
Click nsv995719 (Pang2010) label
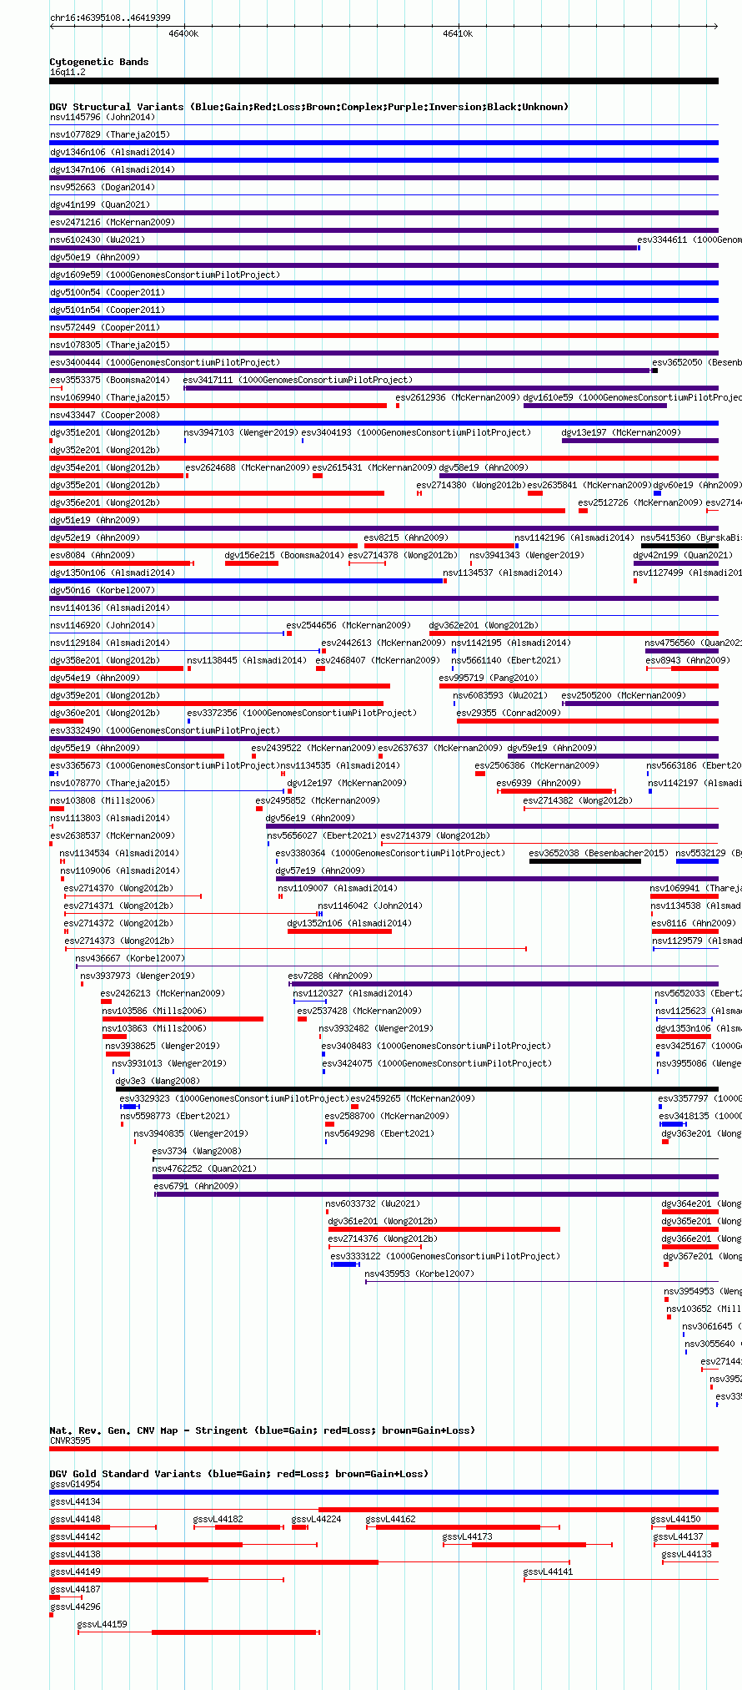tap(489, 678)
